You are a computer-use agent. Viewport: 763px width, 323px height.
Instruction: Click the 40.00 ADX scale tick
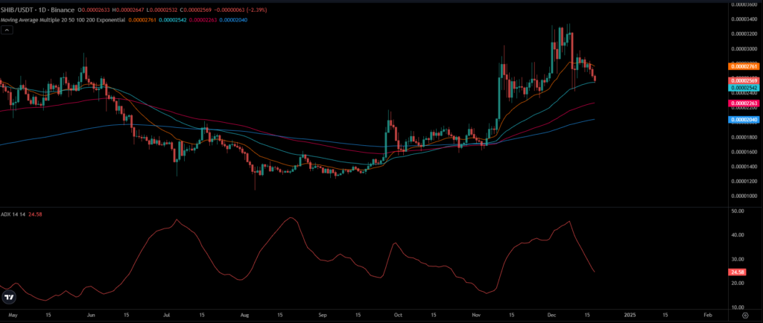pos(738,234)
